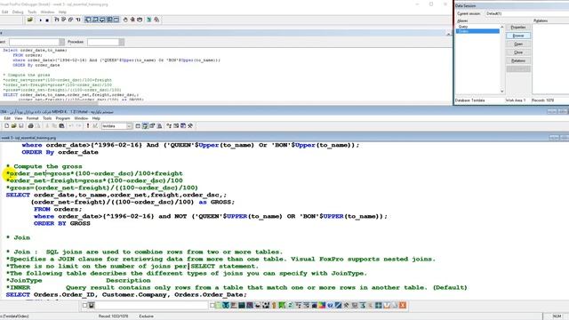Image resolution: width=569 pixels, height=320 pixels.
Task: Toggle the Event Tracking icon
Action: coord(156,20)
